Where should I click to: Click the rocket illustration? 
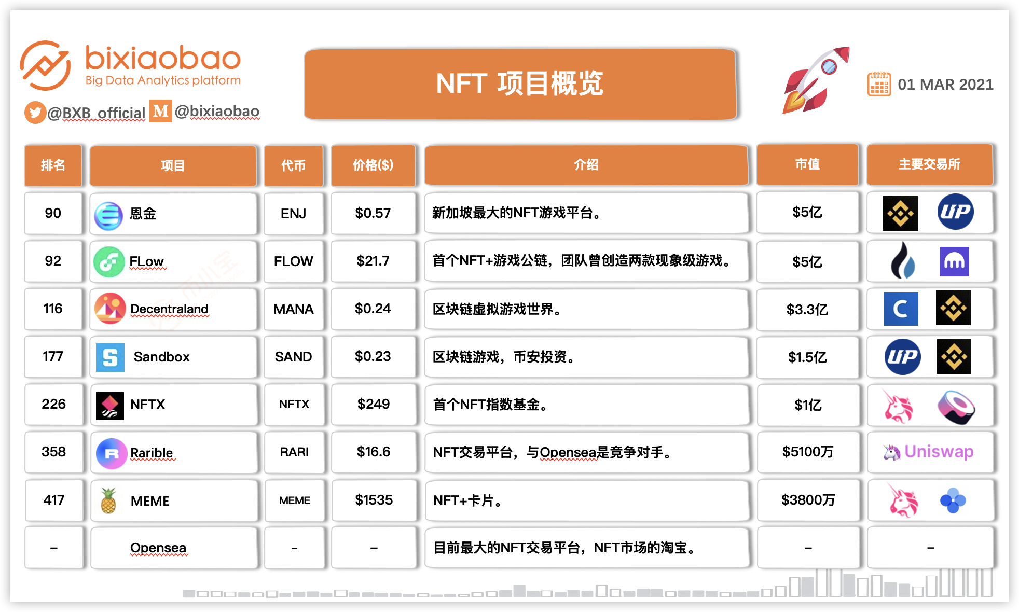pos(815,80)
